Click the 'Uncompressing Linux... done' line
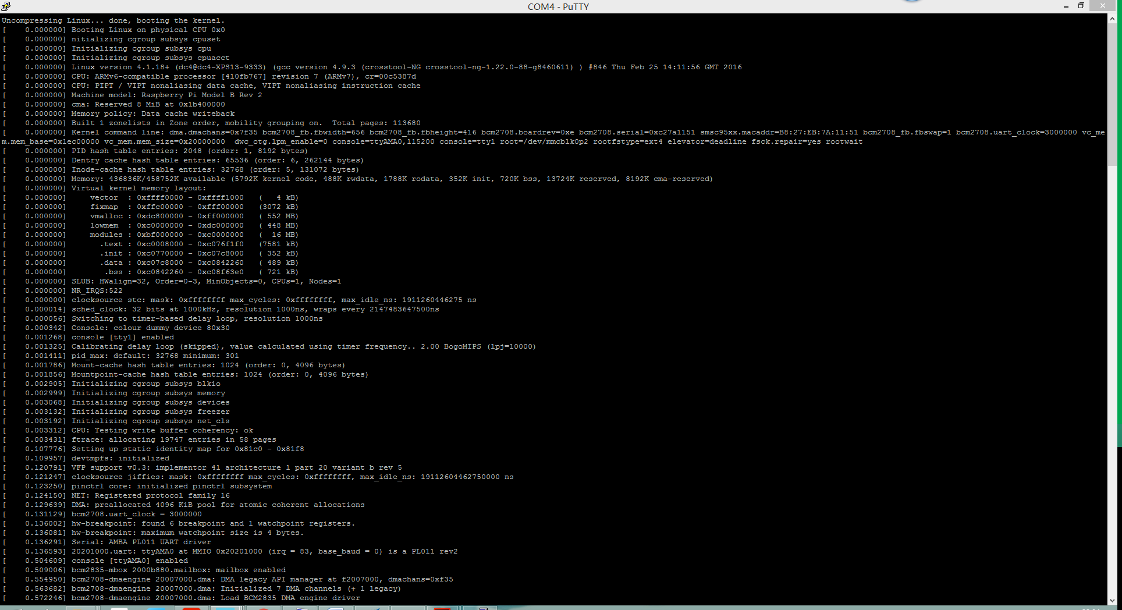Image resolution: width=1122 pixels, height=610 pixels. point(113,20)
